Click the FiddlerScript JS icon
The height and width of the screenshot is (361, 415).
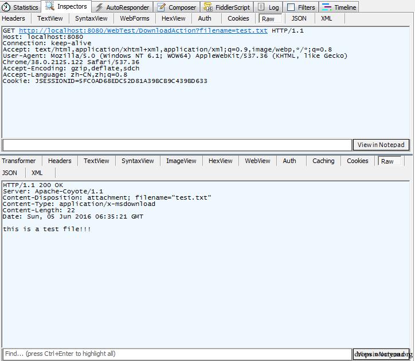pos(207,7)
